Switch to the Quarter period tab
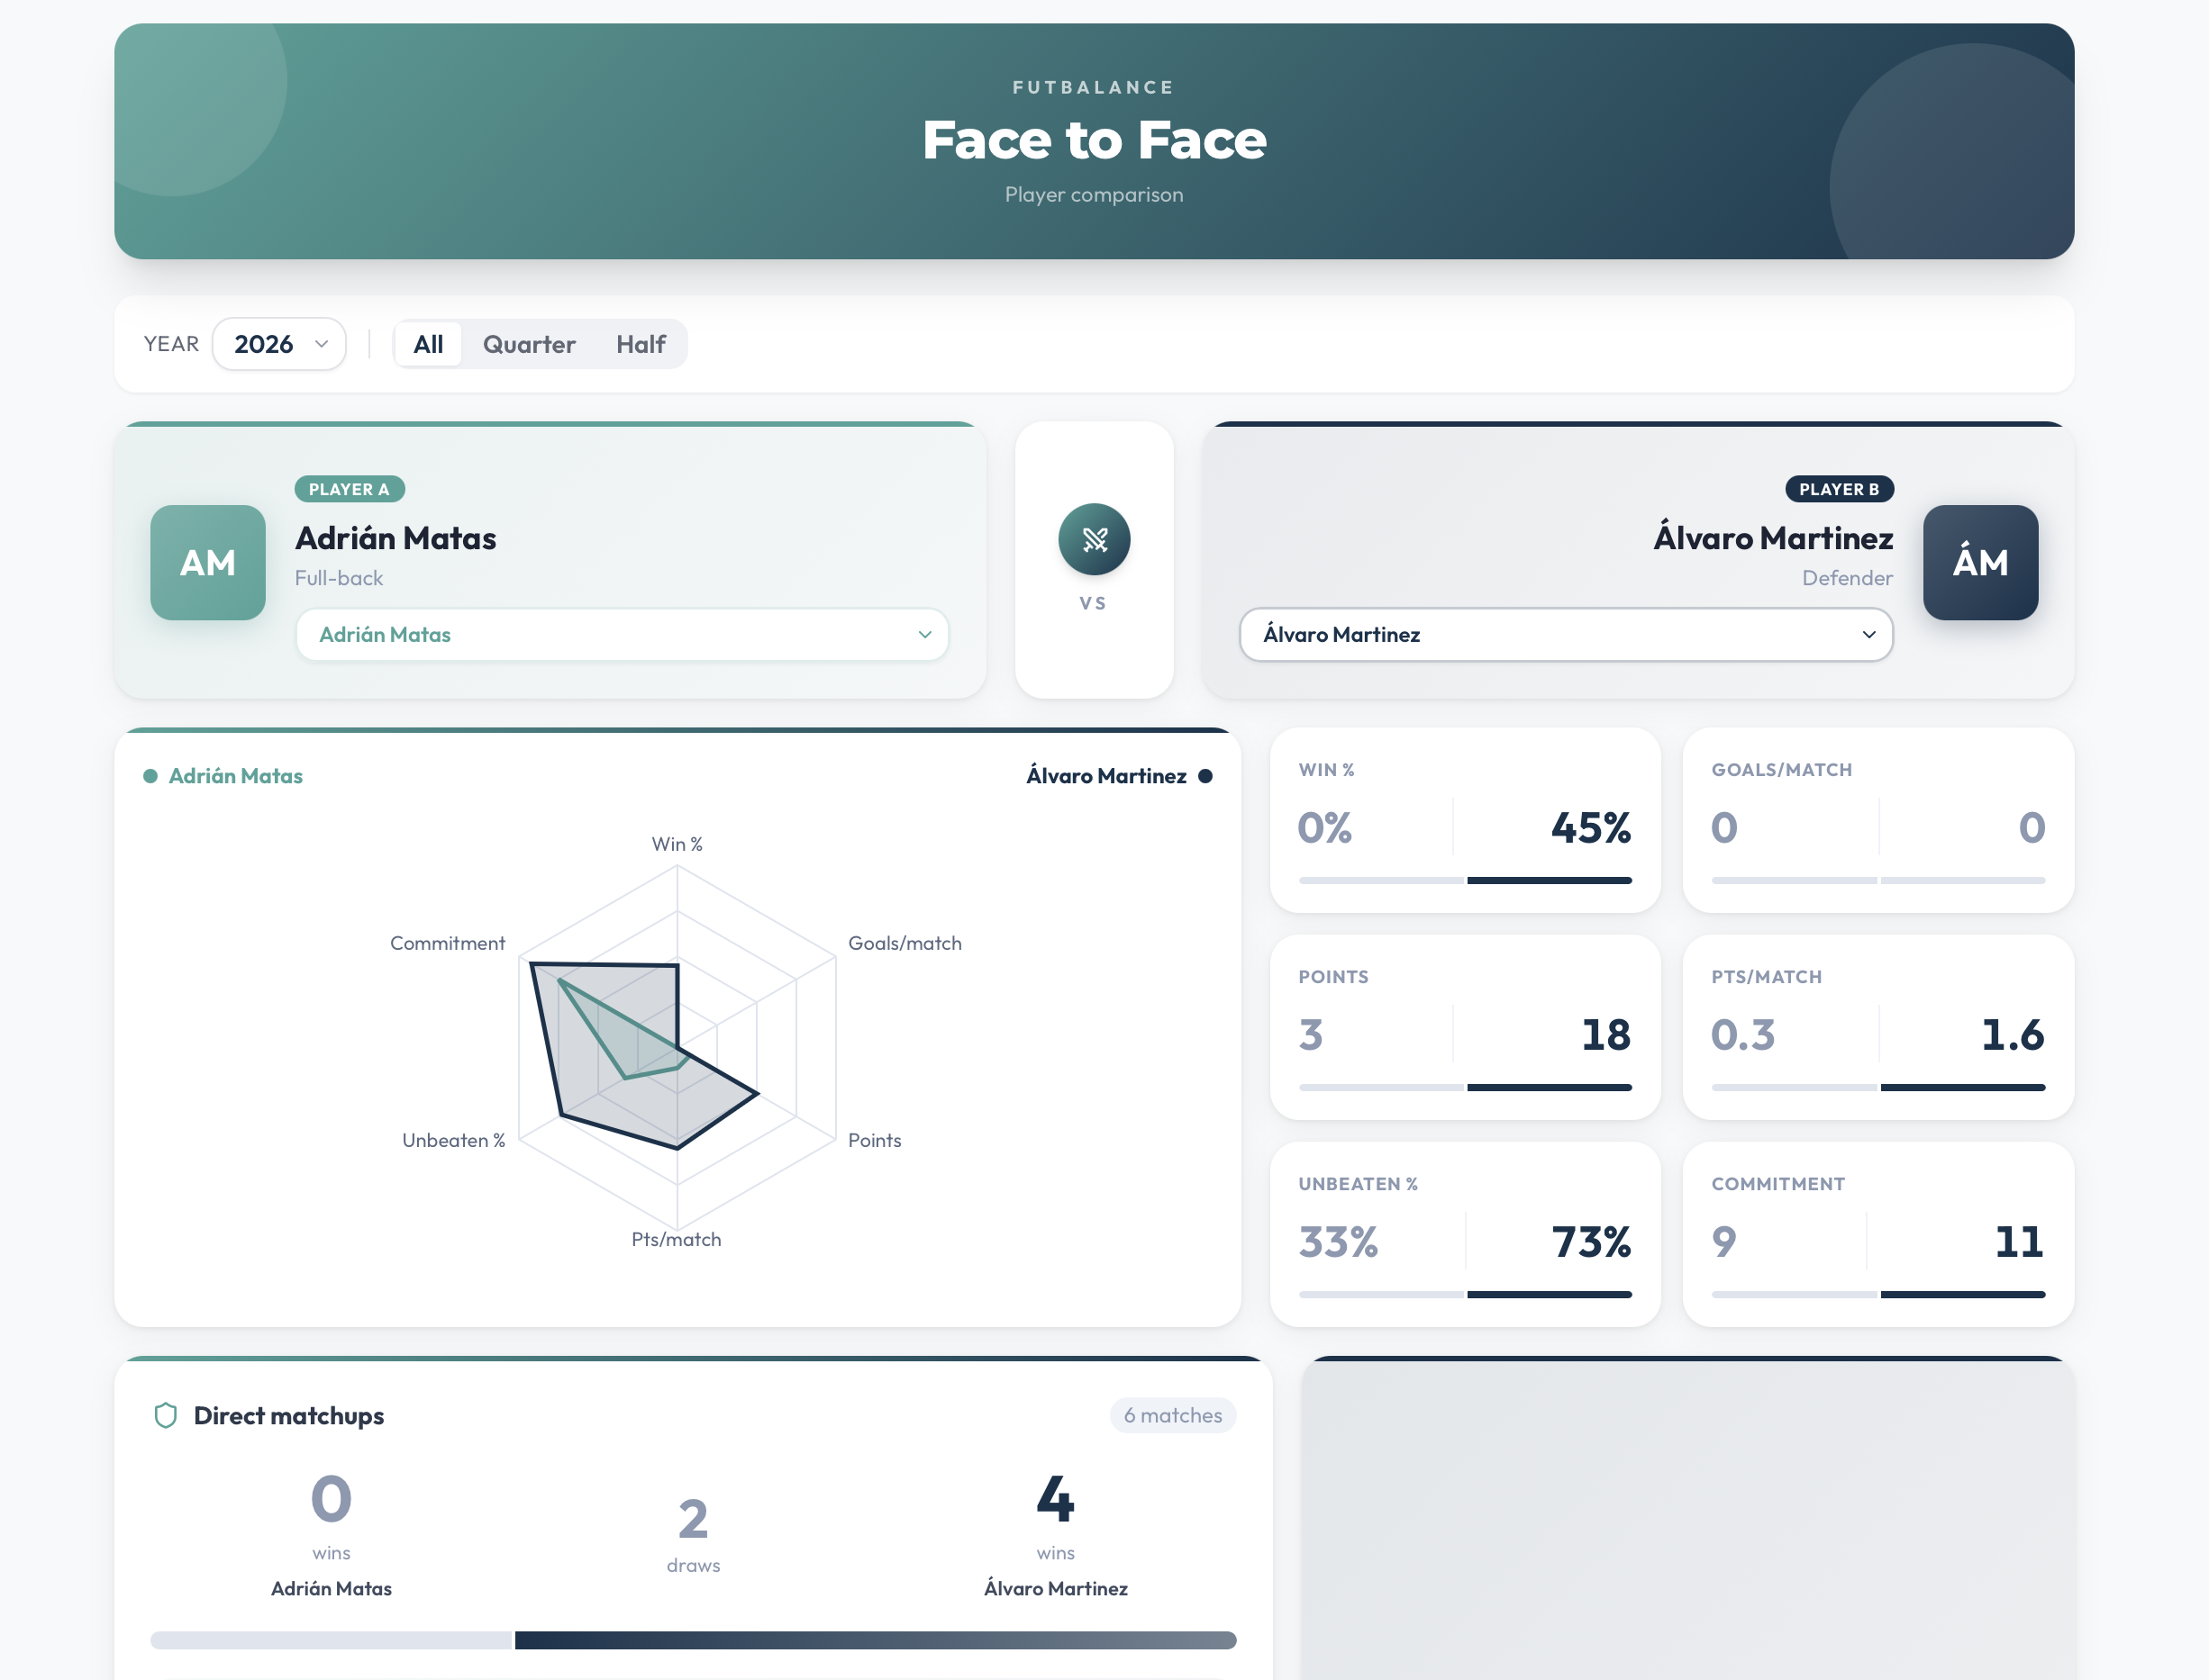Viewport: 2209px width, 1680px height. [x=529, y=344]
